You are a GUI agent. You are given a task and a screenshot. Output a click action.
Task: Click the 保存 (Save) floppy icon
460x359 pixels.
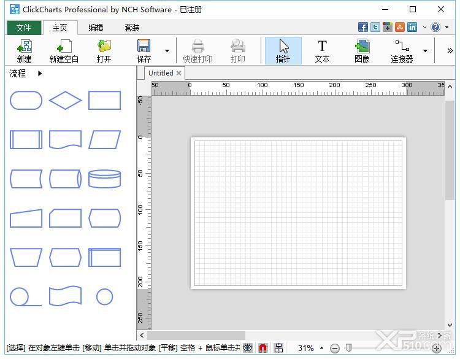click(144, 51)
